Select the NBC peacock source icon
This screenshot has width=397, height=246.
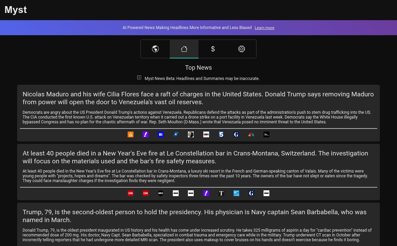coord(251,134)
